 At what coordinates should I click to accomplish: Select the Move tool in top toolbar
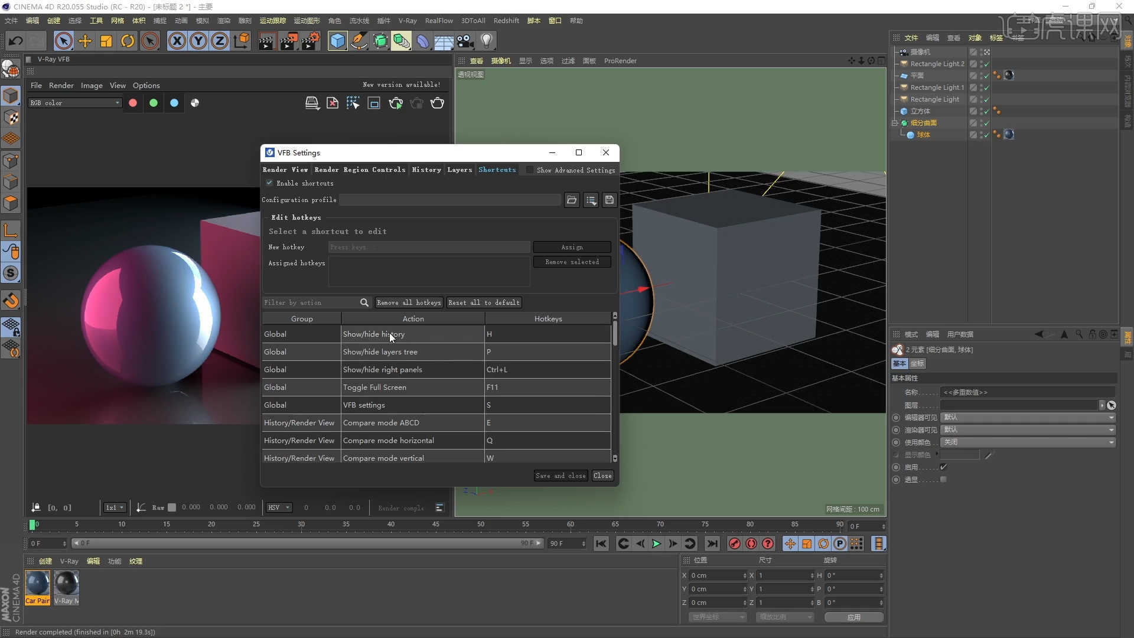85,41
